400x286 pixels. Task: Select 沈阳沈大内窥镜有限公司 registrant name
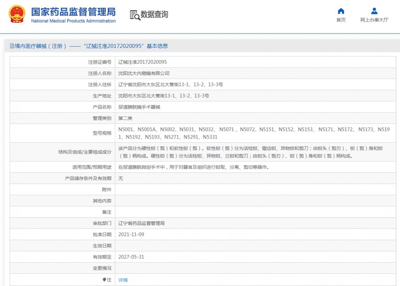[x=144, y=73]
